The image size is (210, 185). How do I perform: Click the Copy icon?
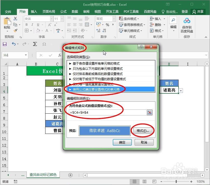[15, 25]
